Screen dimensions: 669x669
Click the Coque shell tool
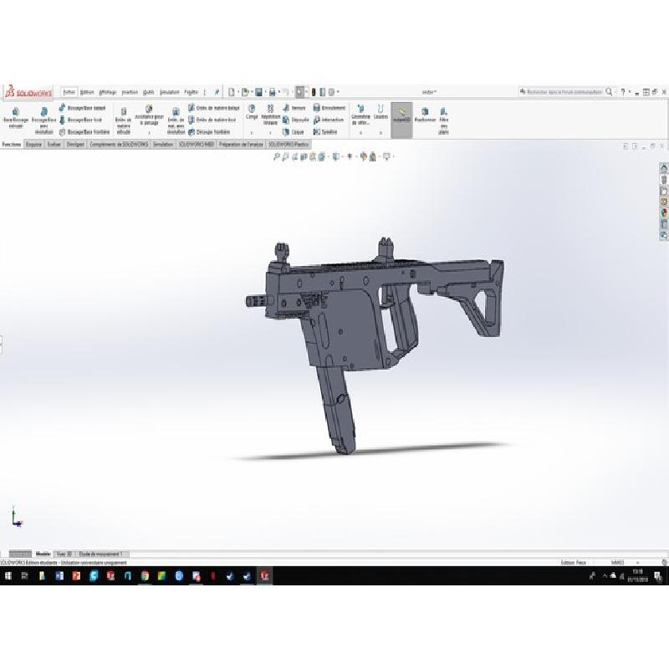pos(294,131)
